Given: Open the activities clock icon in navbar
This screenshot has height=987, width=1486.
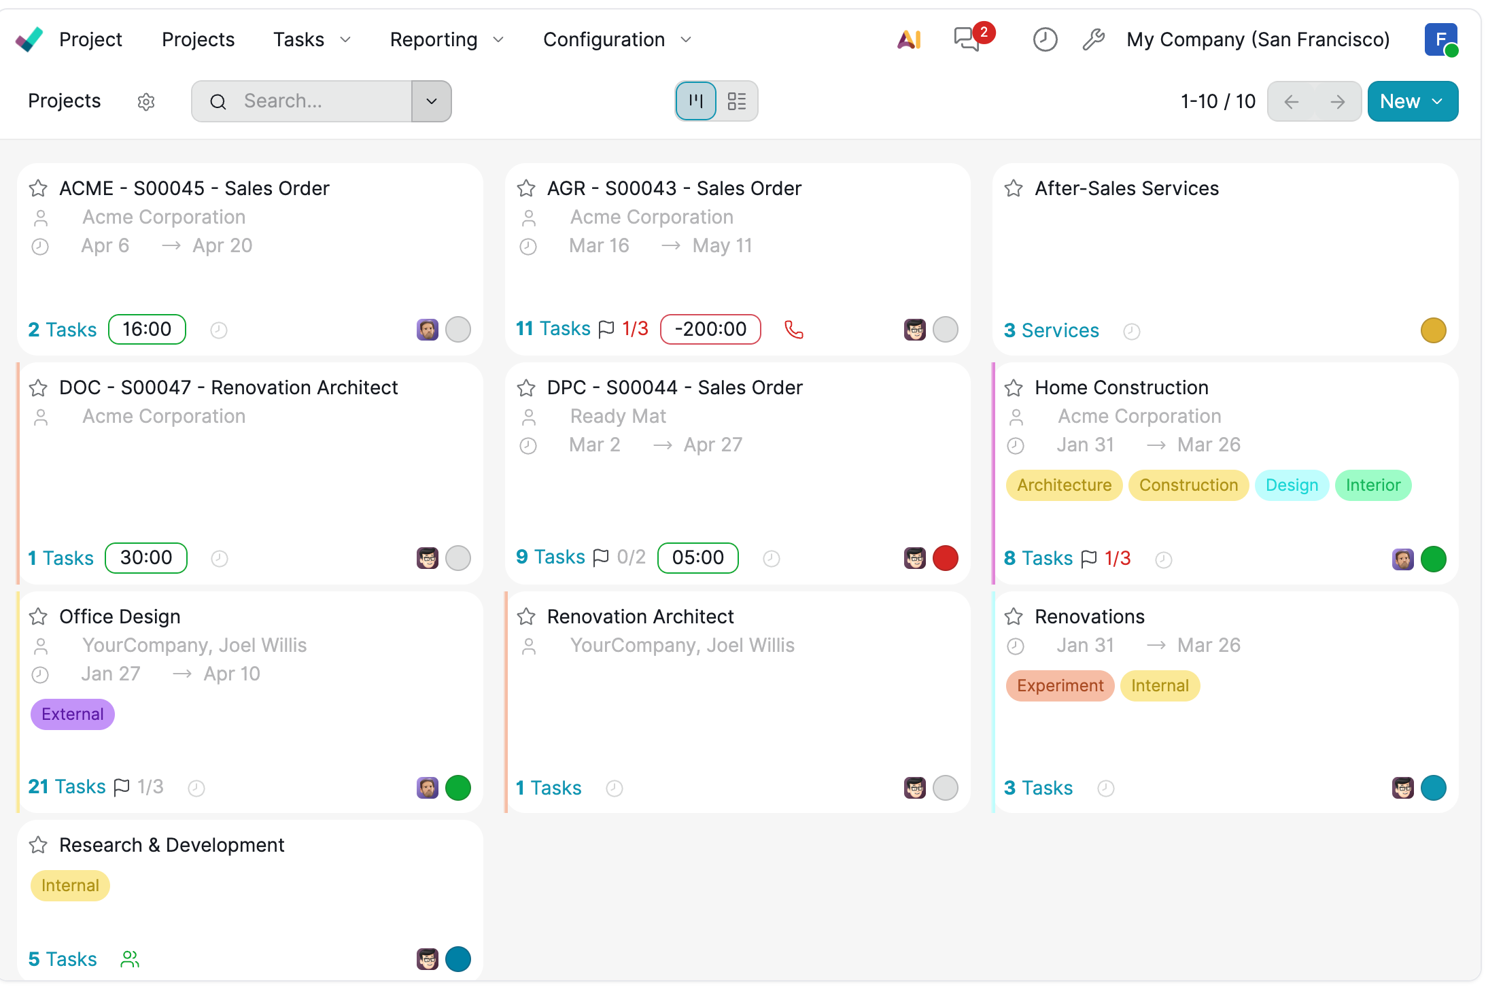Looking at the screenshot, I should (1044, 40).
